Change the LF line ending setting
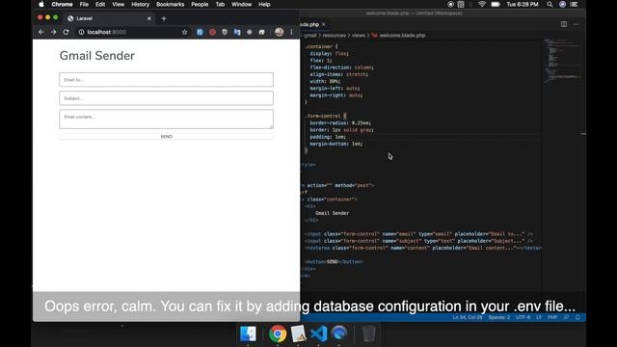The height and width of the screenshot is (347, 617). click(539, 317)
